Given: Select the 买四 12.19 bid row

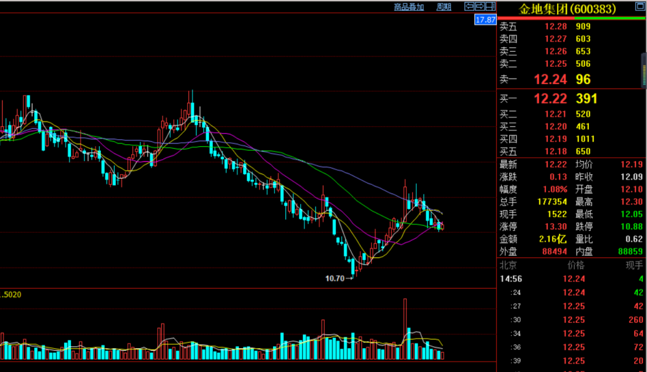Looking at the screenshot, I should point(571,138).
